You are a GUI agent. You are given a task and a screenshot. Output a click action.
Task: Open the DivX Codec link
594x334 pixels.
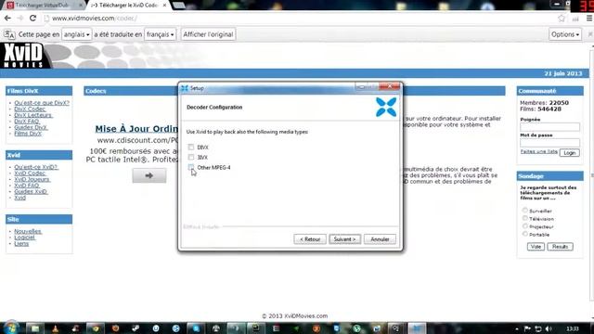[30, 109]
